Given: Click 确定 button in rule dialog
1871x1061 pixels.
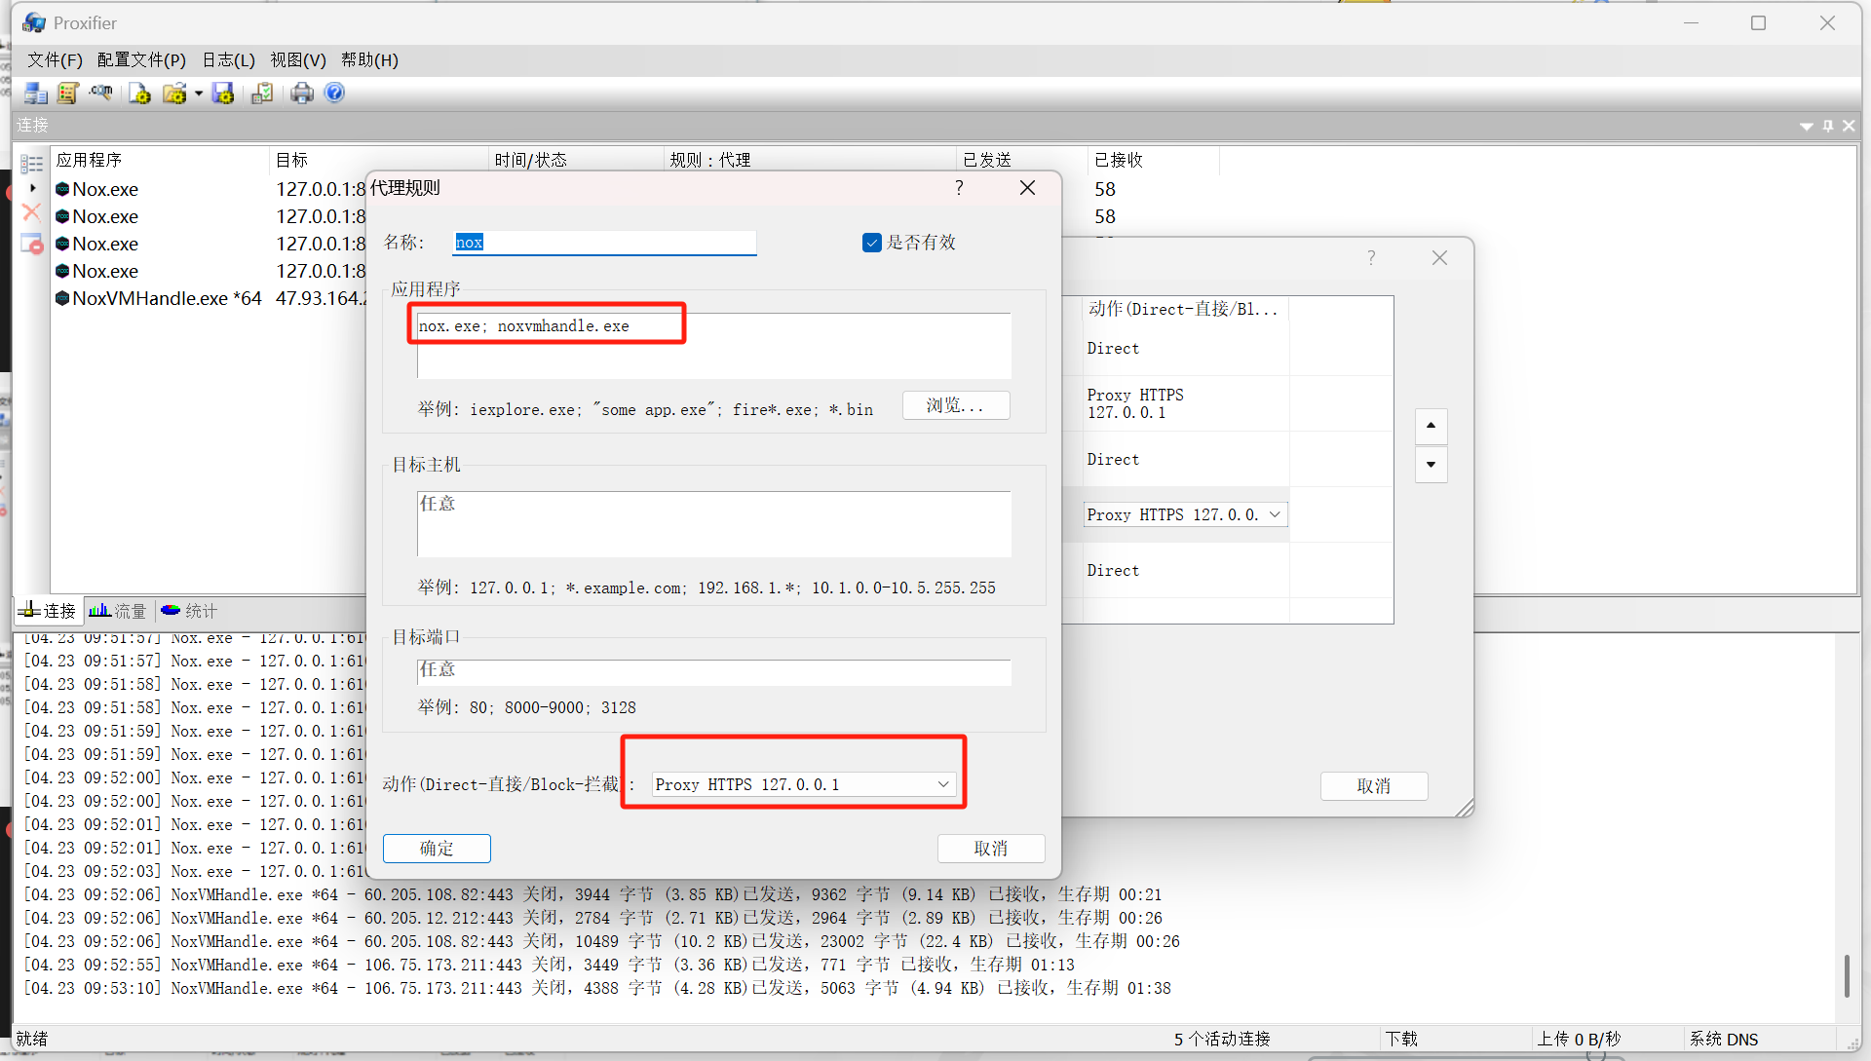Looking at the screenshot, I should [x=437, y=849].
